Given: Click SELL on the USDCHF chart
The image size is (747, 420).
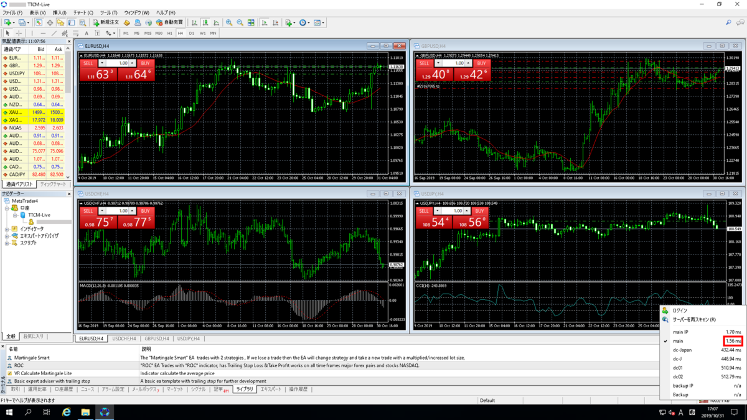Looking at the screenshot, I should tap(88, 211).
